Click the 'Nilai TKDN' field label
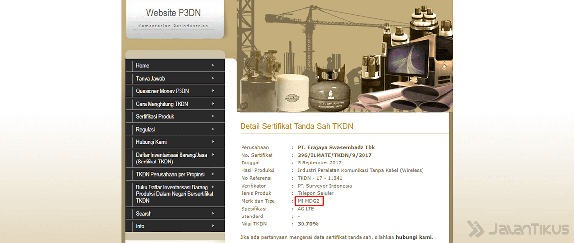Screen dimensions: 574x243 pyautogui.click(x=254, y=224)
